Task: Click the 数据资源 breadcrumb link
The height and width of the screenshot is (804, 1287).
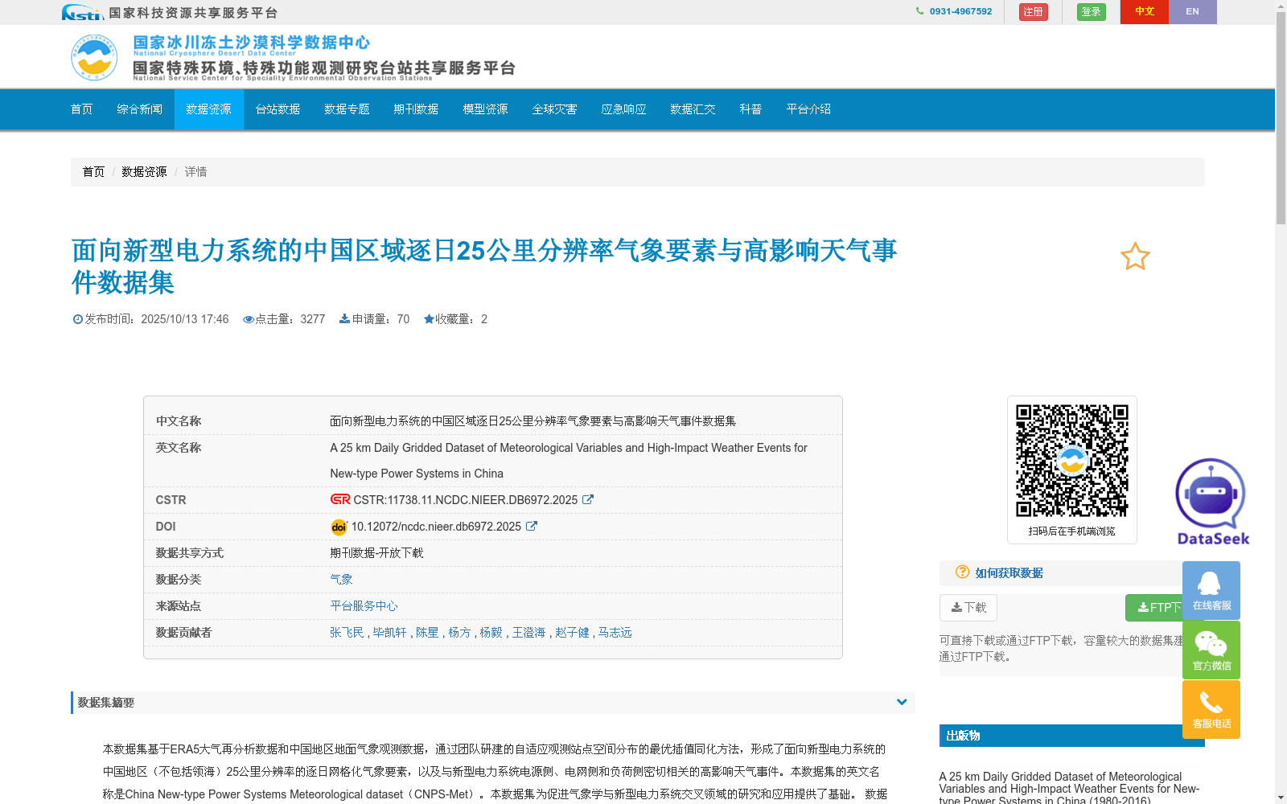Action: (144, 172)
